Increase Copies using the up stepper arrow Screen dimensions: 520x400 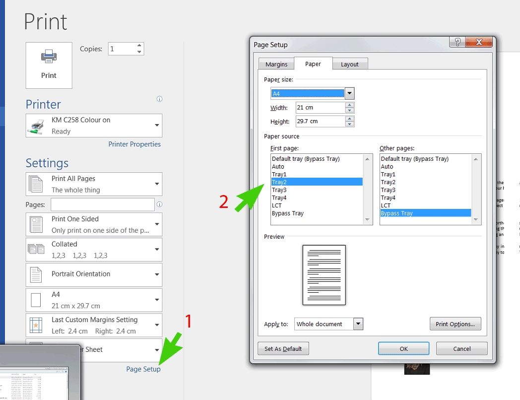coord(139,45)
